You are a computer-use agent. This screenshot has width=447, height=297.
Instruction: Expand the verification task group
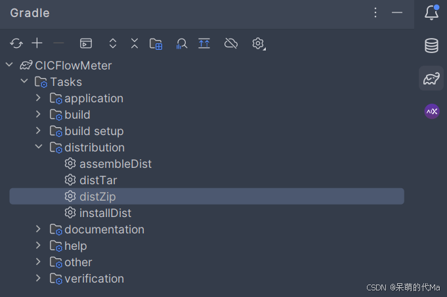[38, 278]
